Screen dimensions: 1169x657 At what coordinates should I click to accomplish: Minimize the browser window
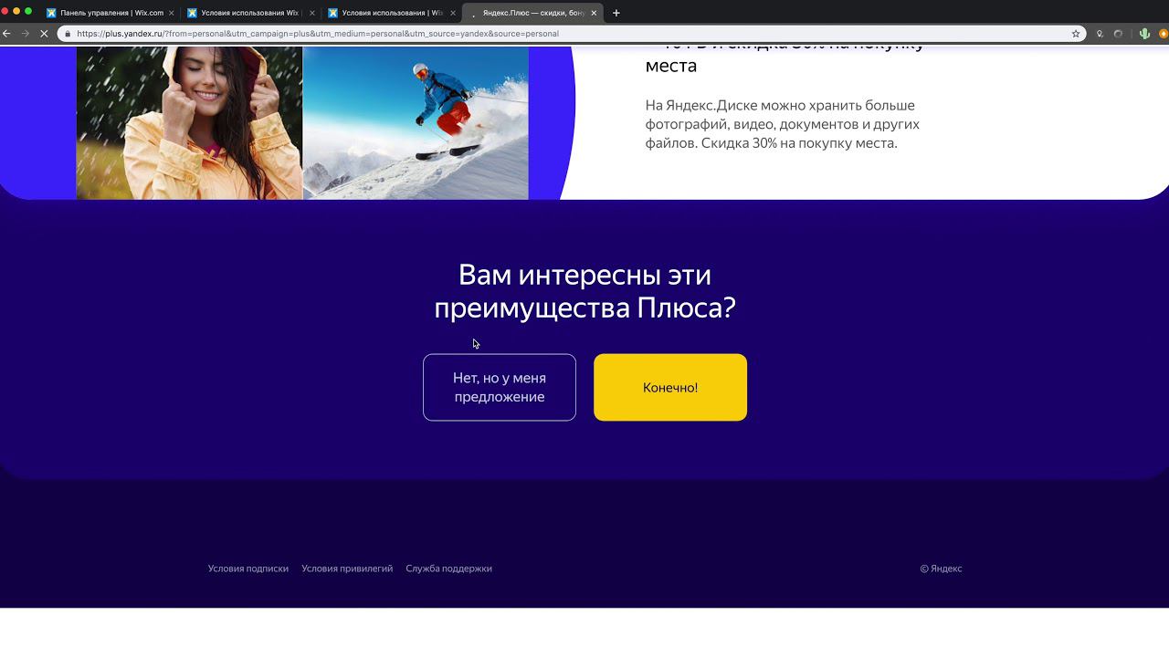16,11
